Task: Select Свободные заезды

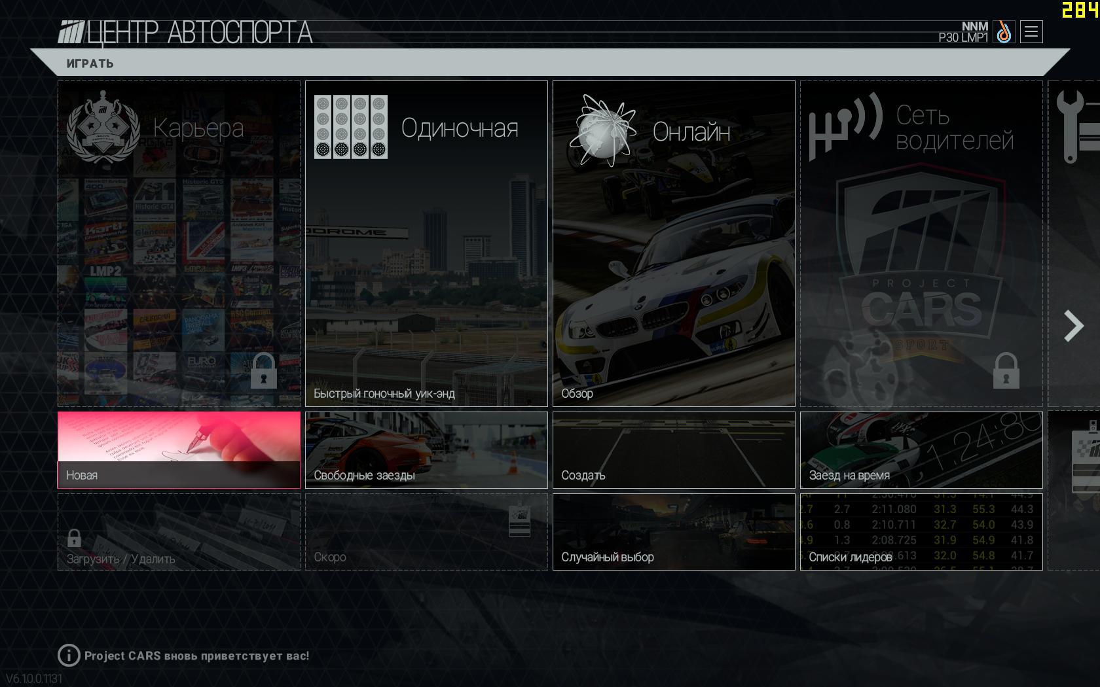Action: click(426, 450)
